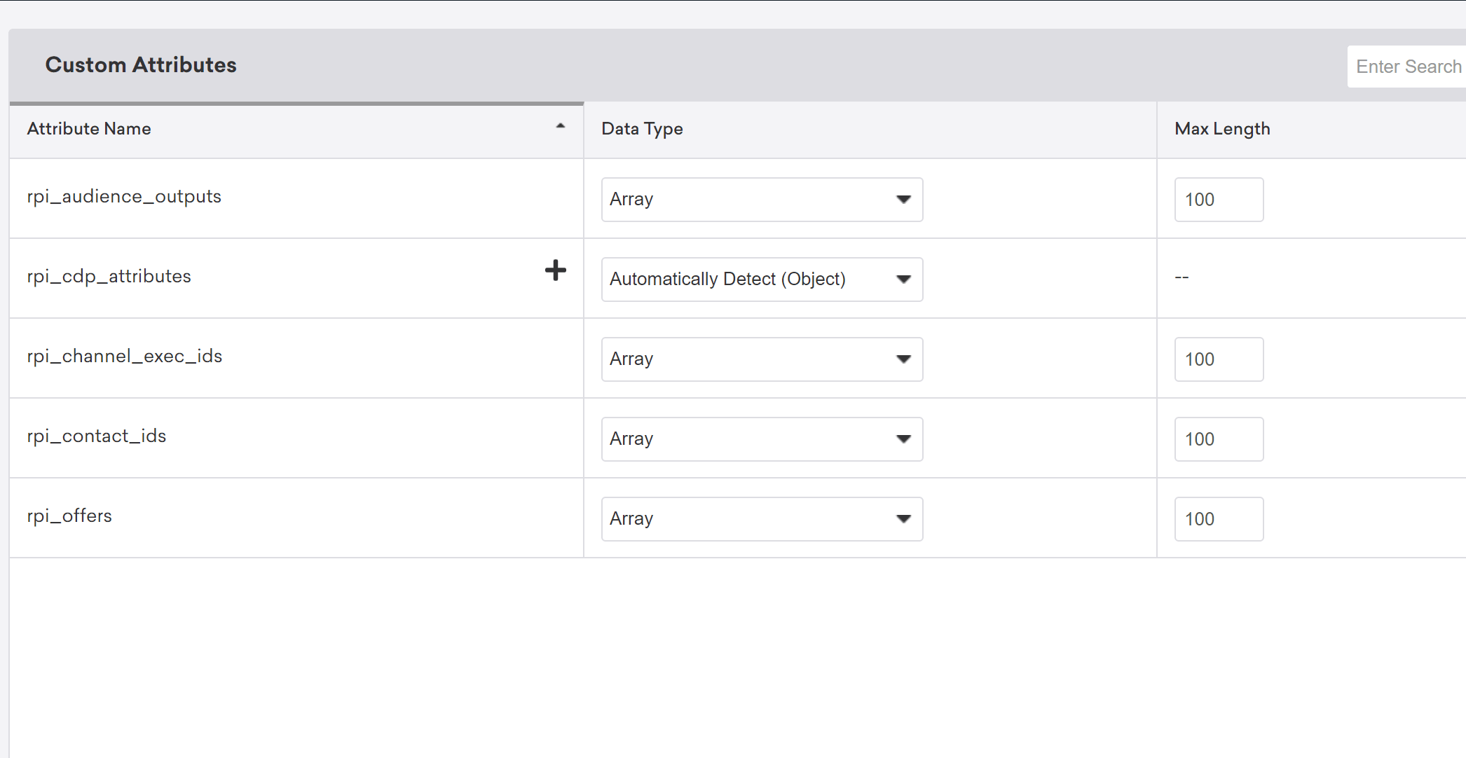Image resolution: width=1466 pixels, height=758 pixels.
Task: Click the Data Type column header
Action: (x=642, y=129)
